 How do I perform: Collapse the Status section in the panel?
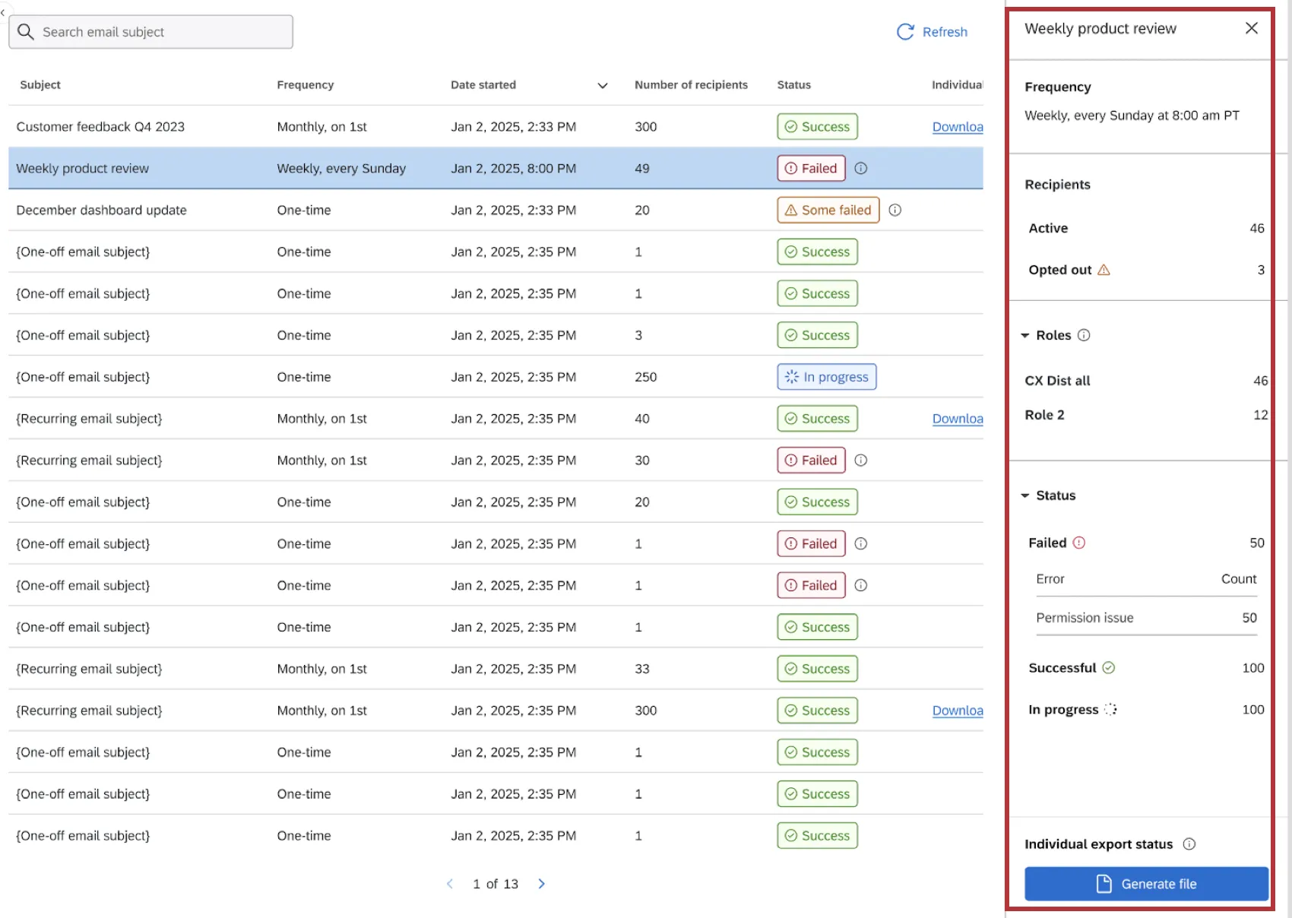1024,495
